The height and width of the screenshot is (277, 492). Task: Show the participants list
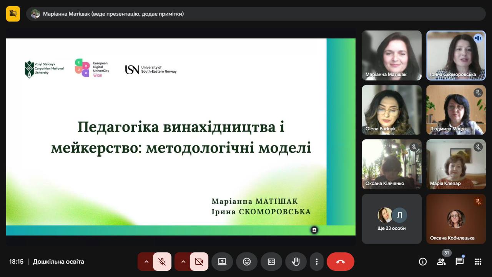tap(441, 262)
